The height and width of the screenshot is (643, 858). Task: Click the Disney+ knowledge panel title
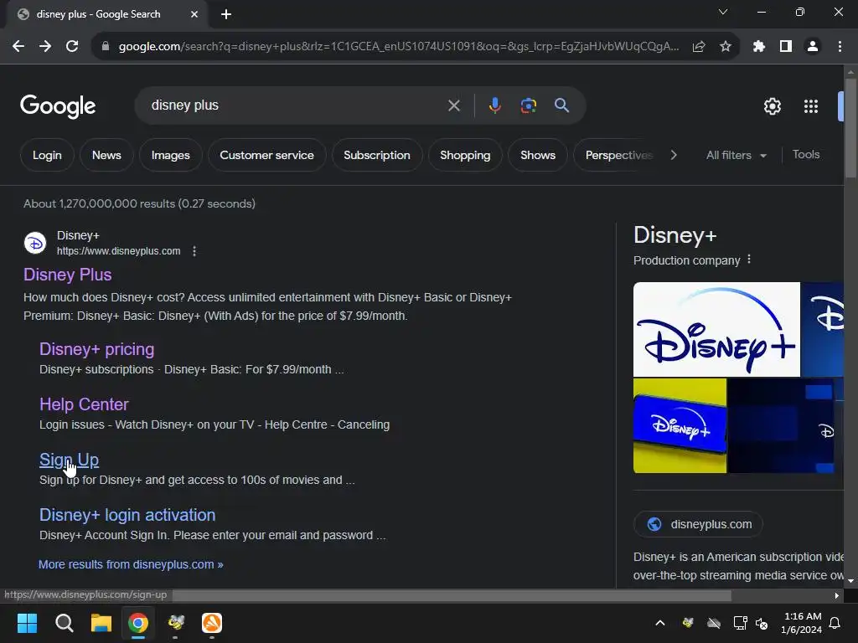tap(675, 235)
